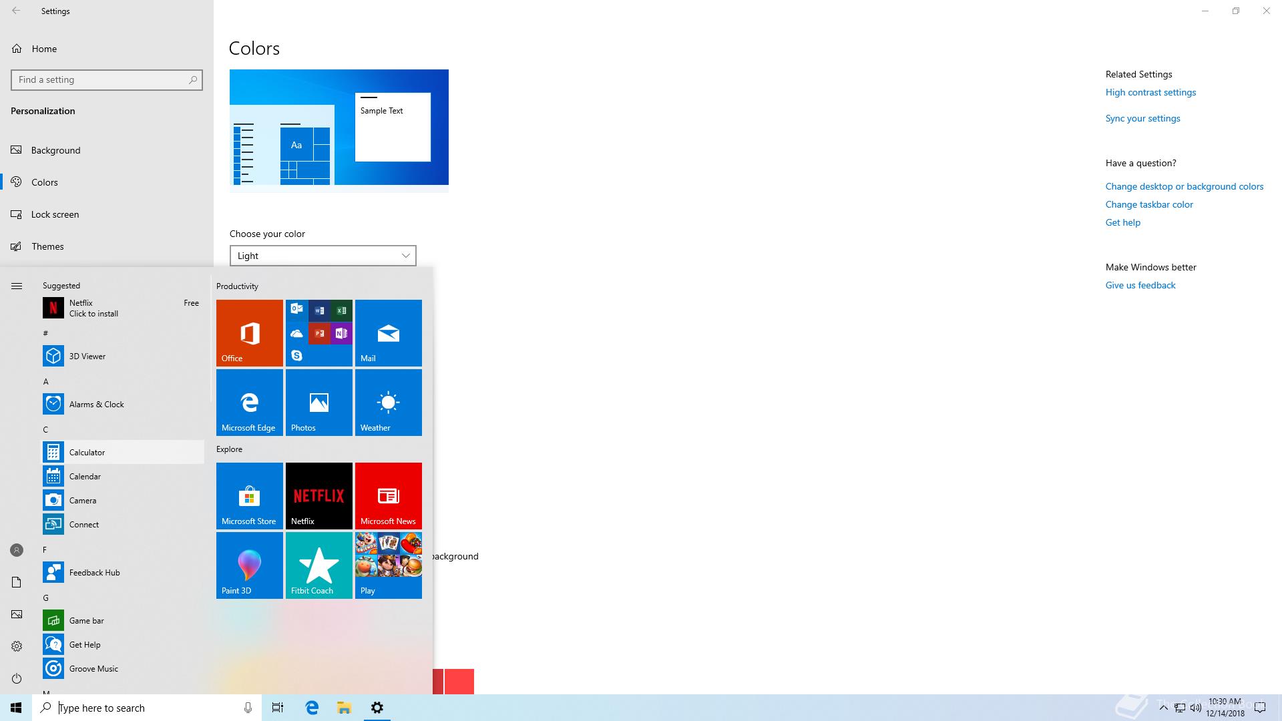Launch Game bar
Screen dimensions: 1282x721
click(123, 620)
